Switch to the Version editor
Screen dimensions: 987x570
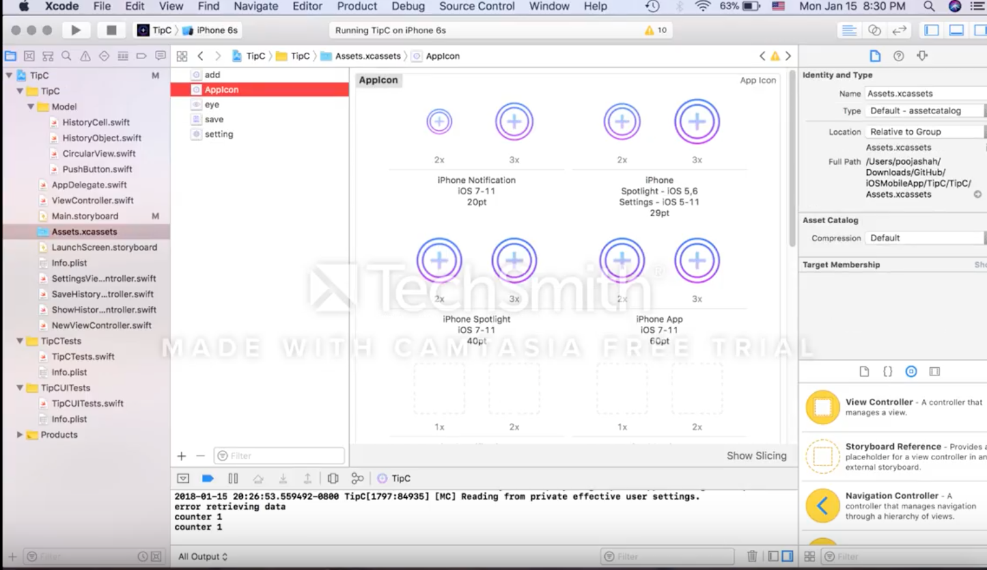click(x=899, y=30)
